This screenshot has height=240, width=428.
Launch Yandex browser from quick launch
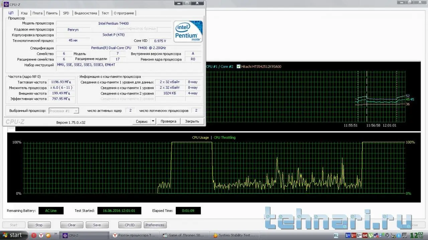41,235
